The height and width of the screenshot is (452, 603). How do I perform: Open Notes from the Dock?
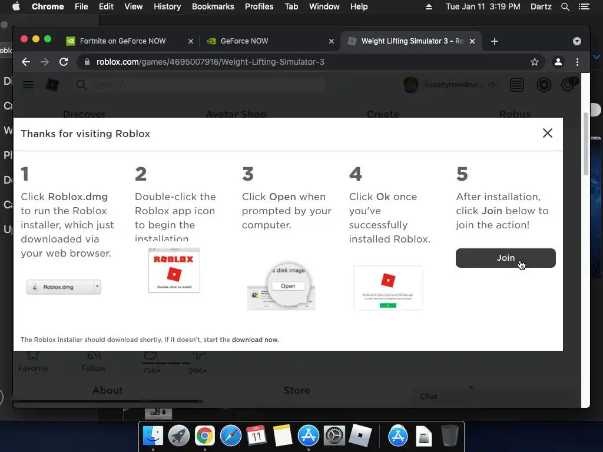pos(282,436)
